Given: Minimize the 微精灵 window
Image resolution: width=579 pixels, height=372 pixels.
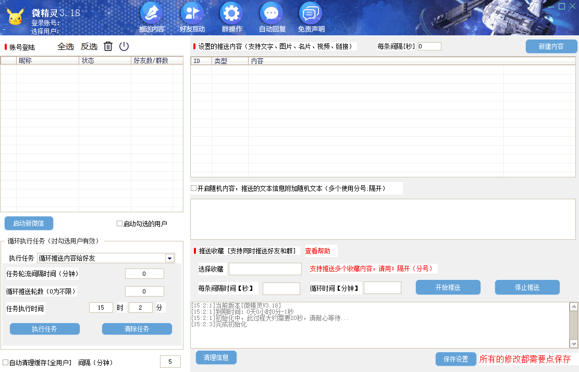Looking at the screenshot, I should coord(550,6).
